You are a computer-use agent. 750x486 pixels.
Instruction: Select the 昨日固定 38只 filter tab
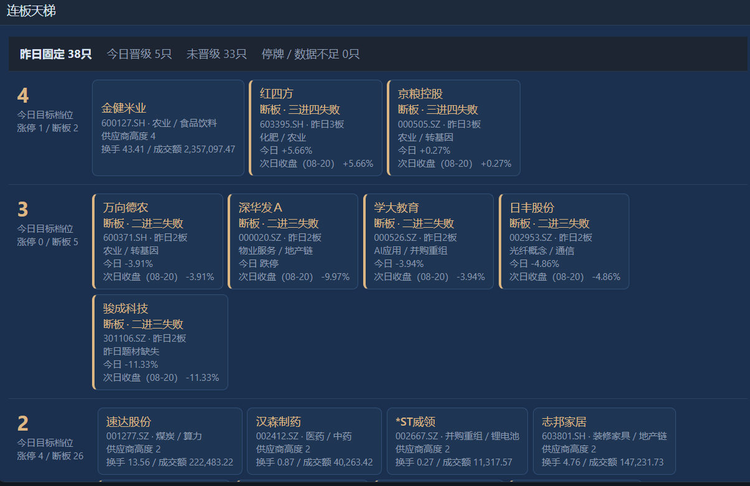coord(56,54)
